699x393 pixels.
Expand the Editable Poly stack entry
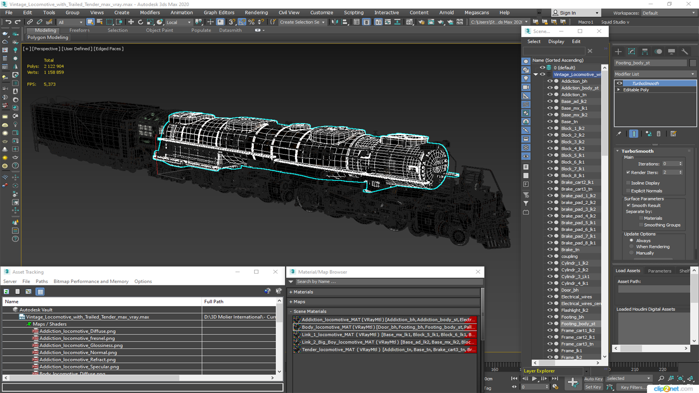619,90
